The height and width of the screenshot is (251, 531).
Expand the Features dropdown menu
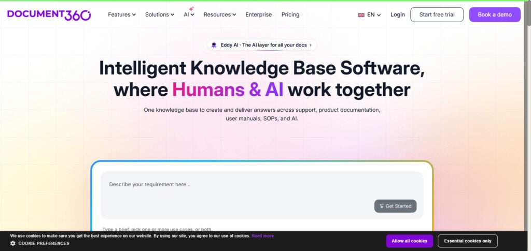click(x=122, y=14)
